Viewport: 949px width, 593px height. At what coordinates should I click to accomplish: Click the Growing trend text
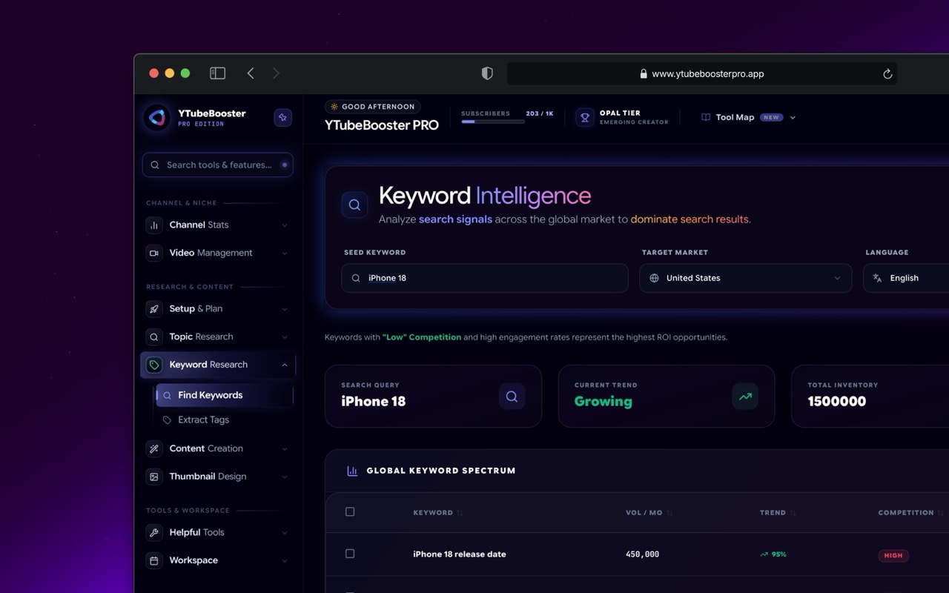[x=604, y=402]
